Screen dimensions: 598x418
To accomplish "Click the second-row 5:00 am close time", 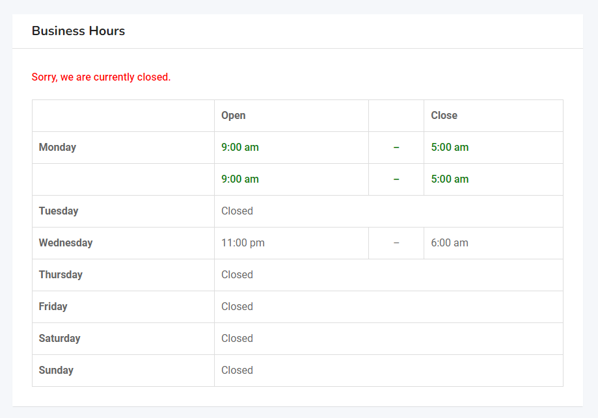I will (x=449, y=179).
